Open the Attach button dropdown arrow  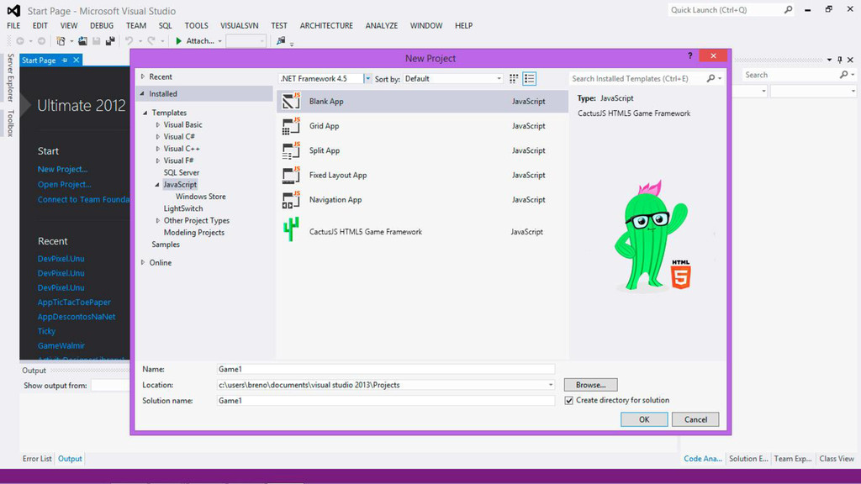click(x=219, y=41)
